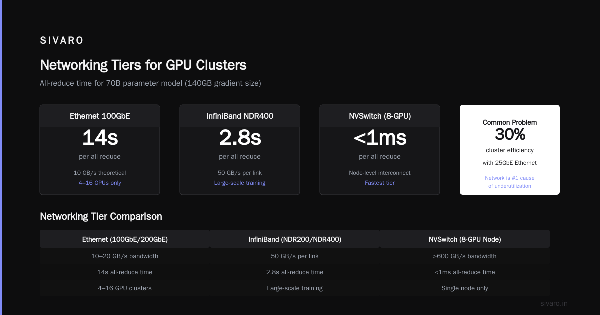This screenshot has height=315, width=600.
Task: Click the 'Common Problem' card title
Action: [x=510, y=122]
